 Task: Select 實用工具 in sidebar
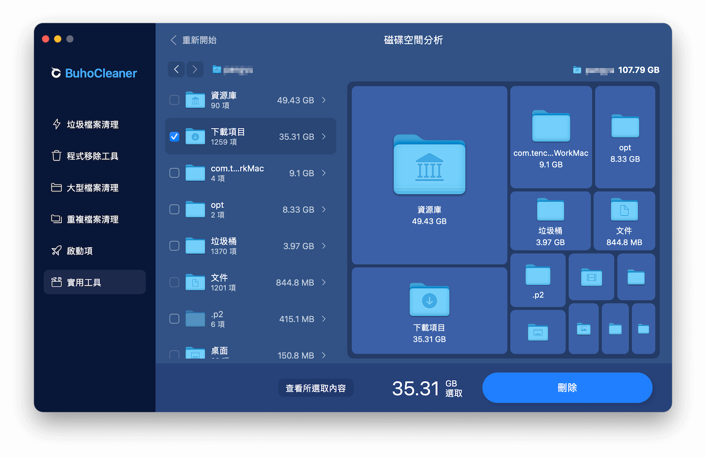click(x=94, y=282)
